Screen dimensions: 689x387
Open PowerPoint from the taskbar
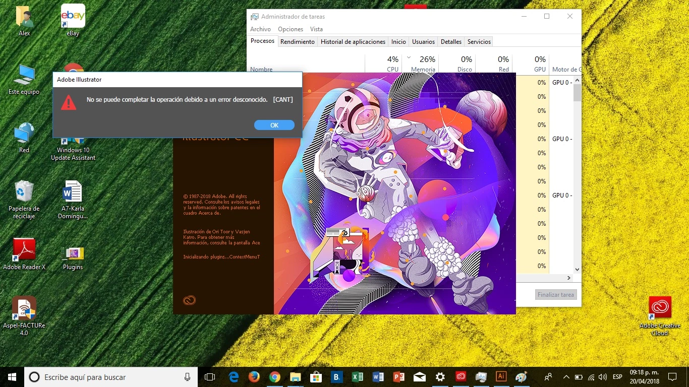coord(398,377)
